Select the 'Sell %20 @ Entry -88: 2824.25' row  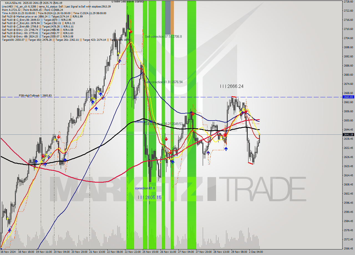pos(37,36)
